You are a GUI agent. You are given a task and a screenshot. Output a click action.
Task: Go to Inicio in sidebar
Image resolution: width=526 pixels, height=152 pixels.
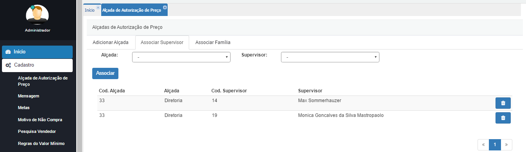(x=37, y=52)
